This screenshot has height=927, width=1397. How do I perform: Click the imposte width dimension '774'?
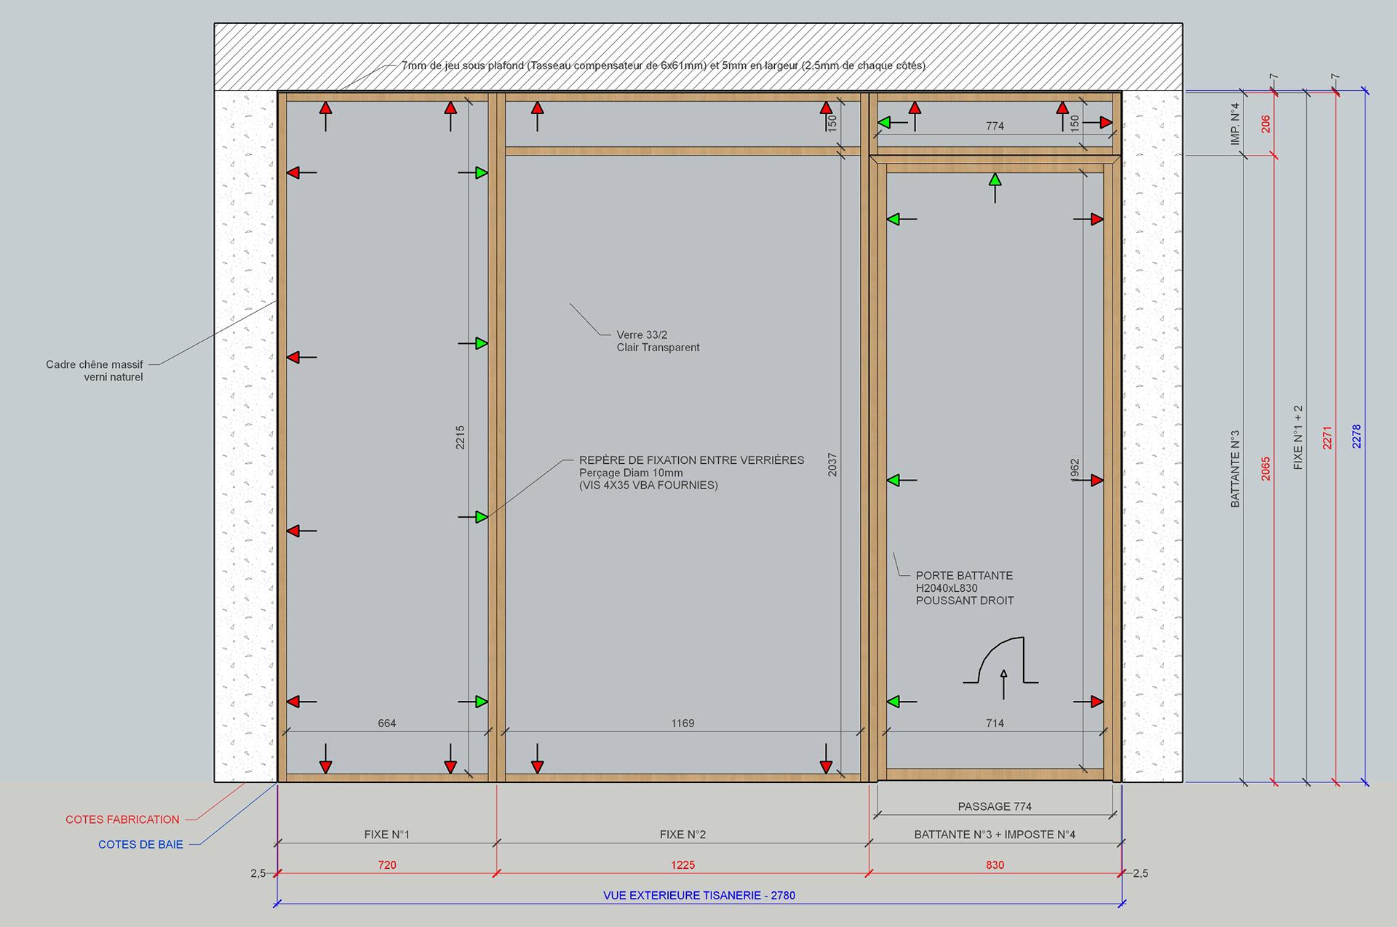pos(995,126)
